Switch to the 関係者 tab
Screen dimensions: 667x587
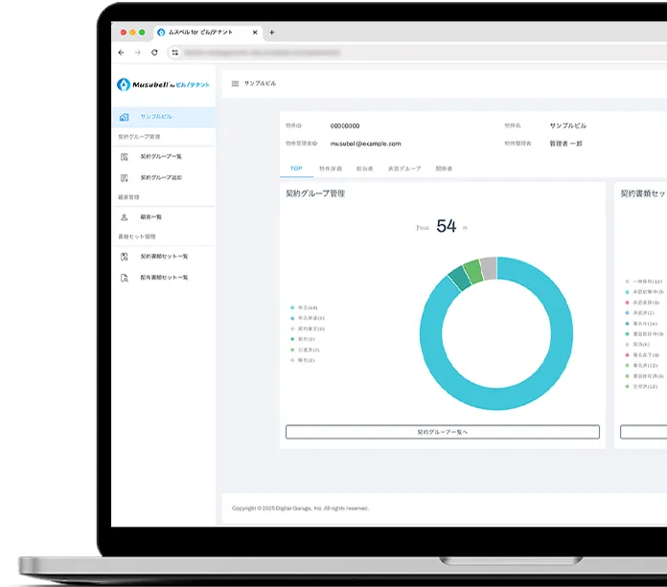(x=444, y=169)
